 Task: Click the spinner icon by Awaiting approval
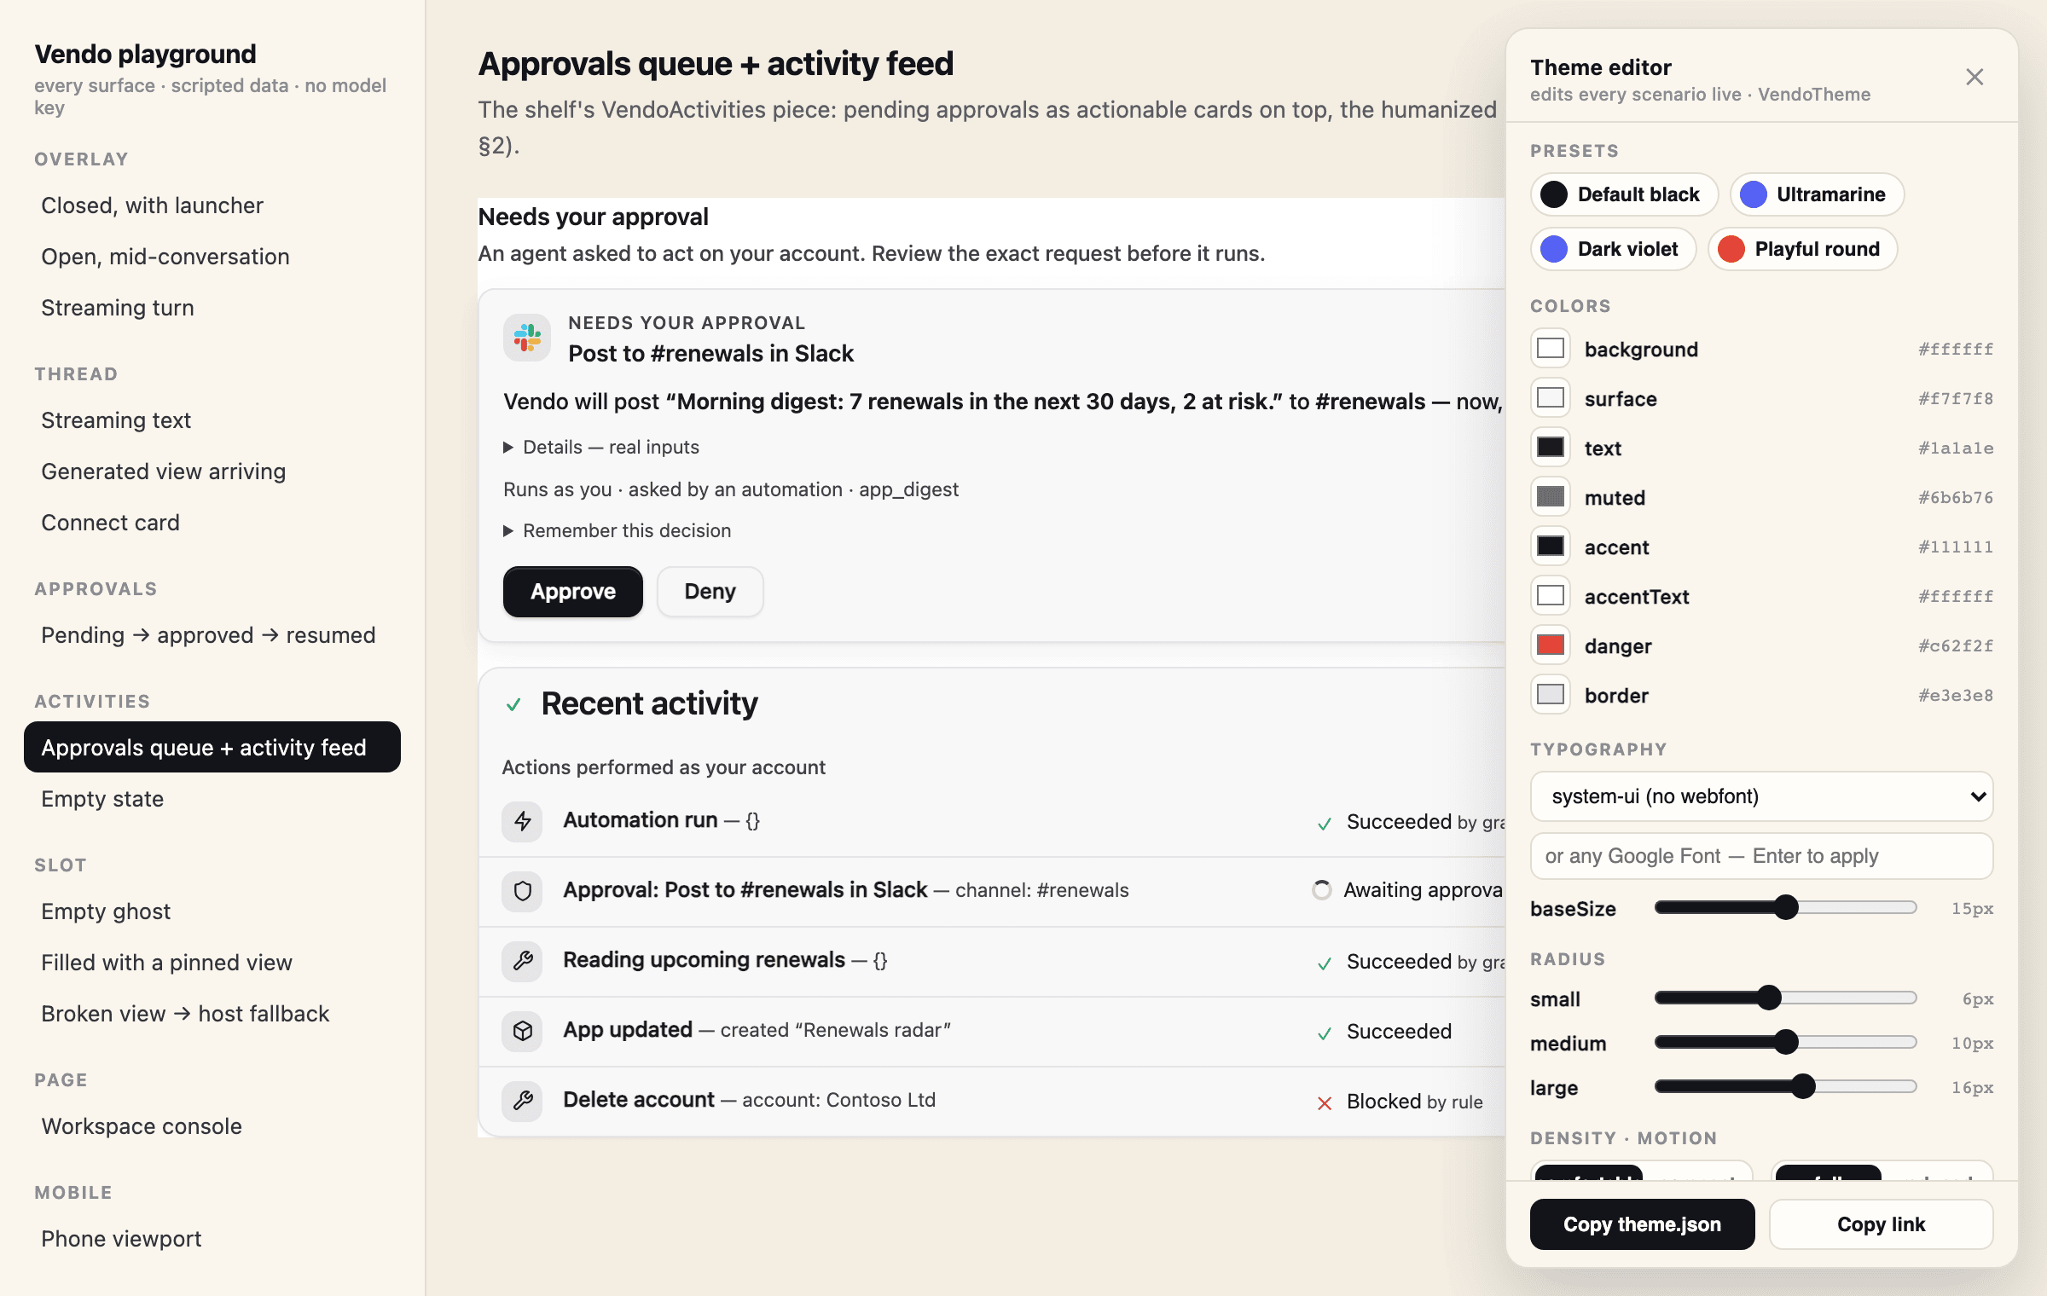1322,890
